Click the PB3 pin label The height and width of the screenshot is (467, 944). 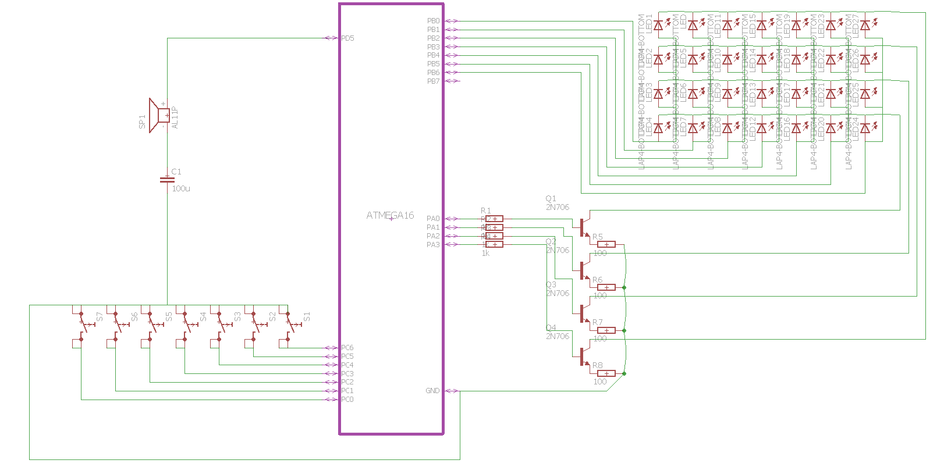(434, 47)
